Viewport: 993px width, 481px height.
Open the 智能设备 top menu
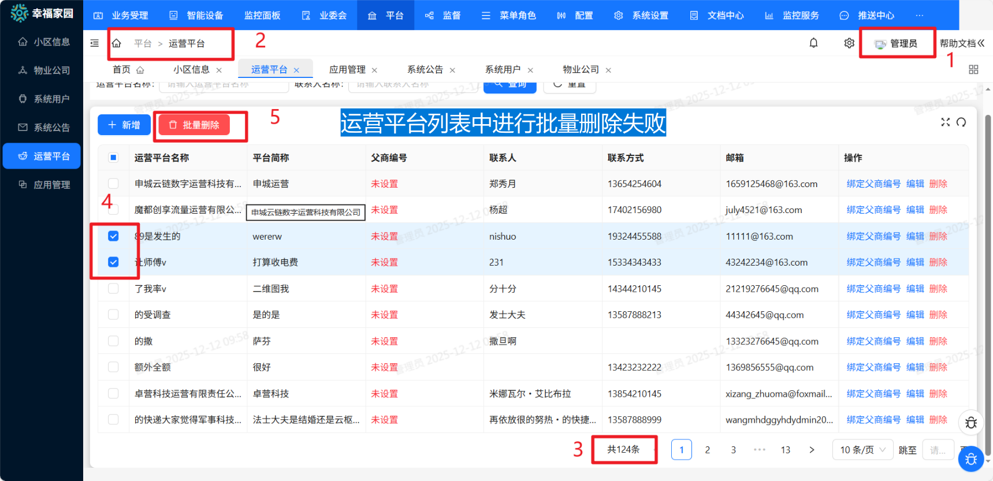click(x=196, y=15)
